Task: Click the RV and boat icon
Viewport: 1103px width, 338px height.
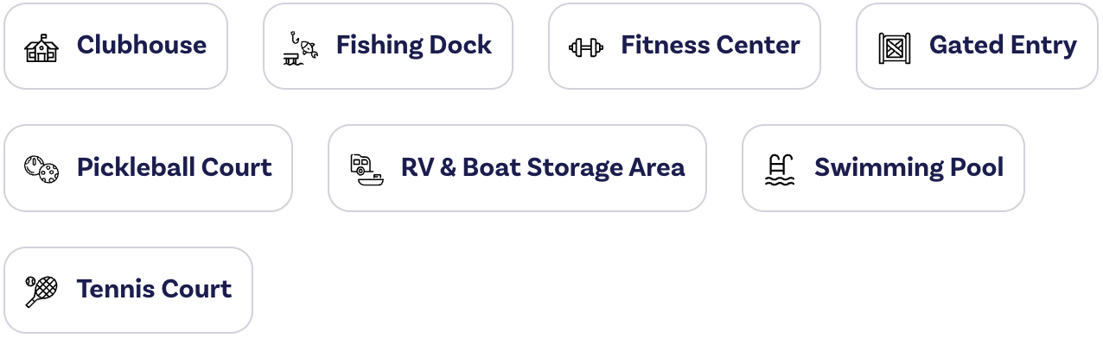Action: [x=366, y=168]
